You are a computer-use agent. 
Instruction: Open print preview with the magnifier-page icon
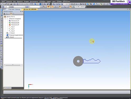click(14, 4)
